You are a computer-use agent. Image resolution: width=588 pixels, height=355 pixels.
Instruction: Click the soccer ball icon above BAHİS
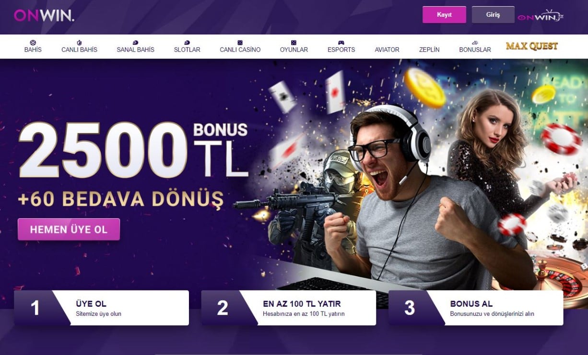33,43
